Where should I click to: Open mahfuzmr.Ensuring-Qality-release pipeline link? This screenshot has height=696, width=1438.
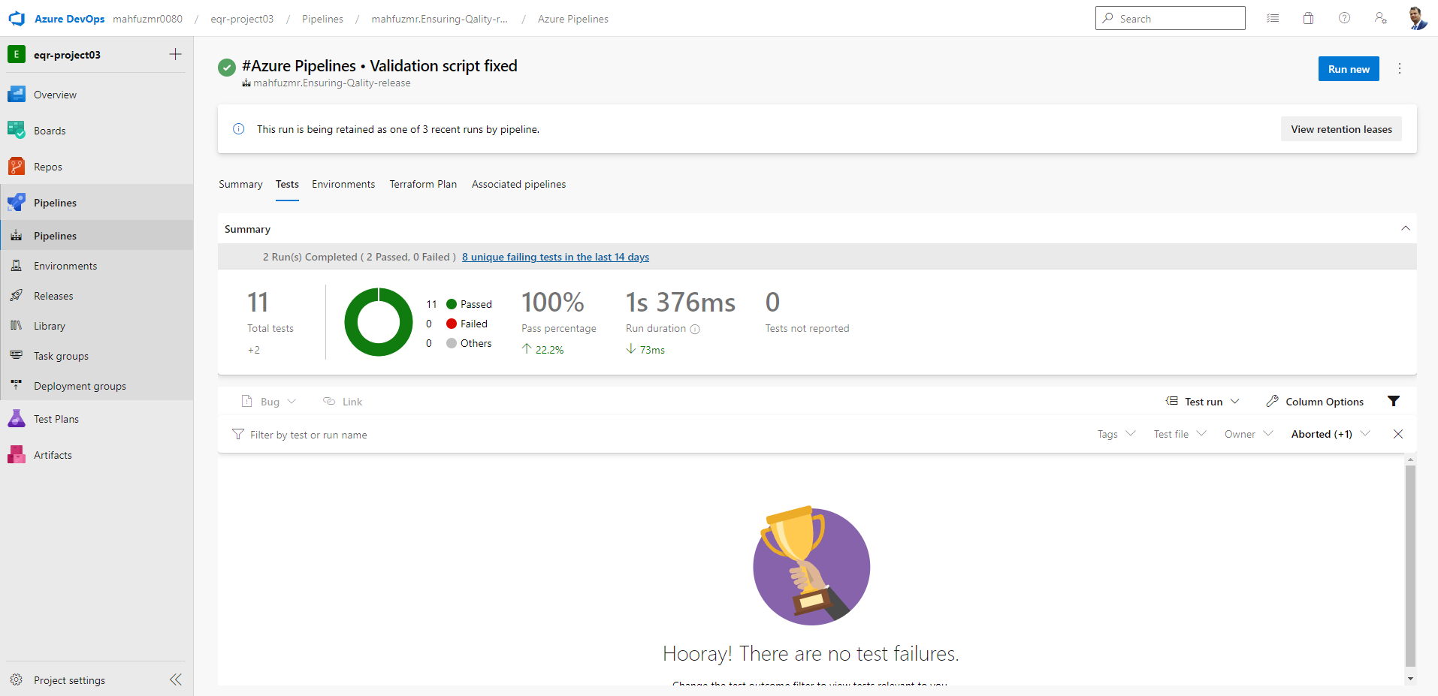(331, 83)
